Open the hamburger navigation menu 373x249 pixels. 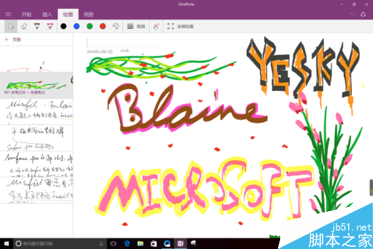[x=8, y=14]
